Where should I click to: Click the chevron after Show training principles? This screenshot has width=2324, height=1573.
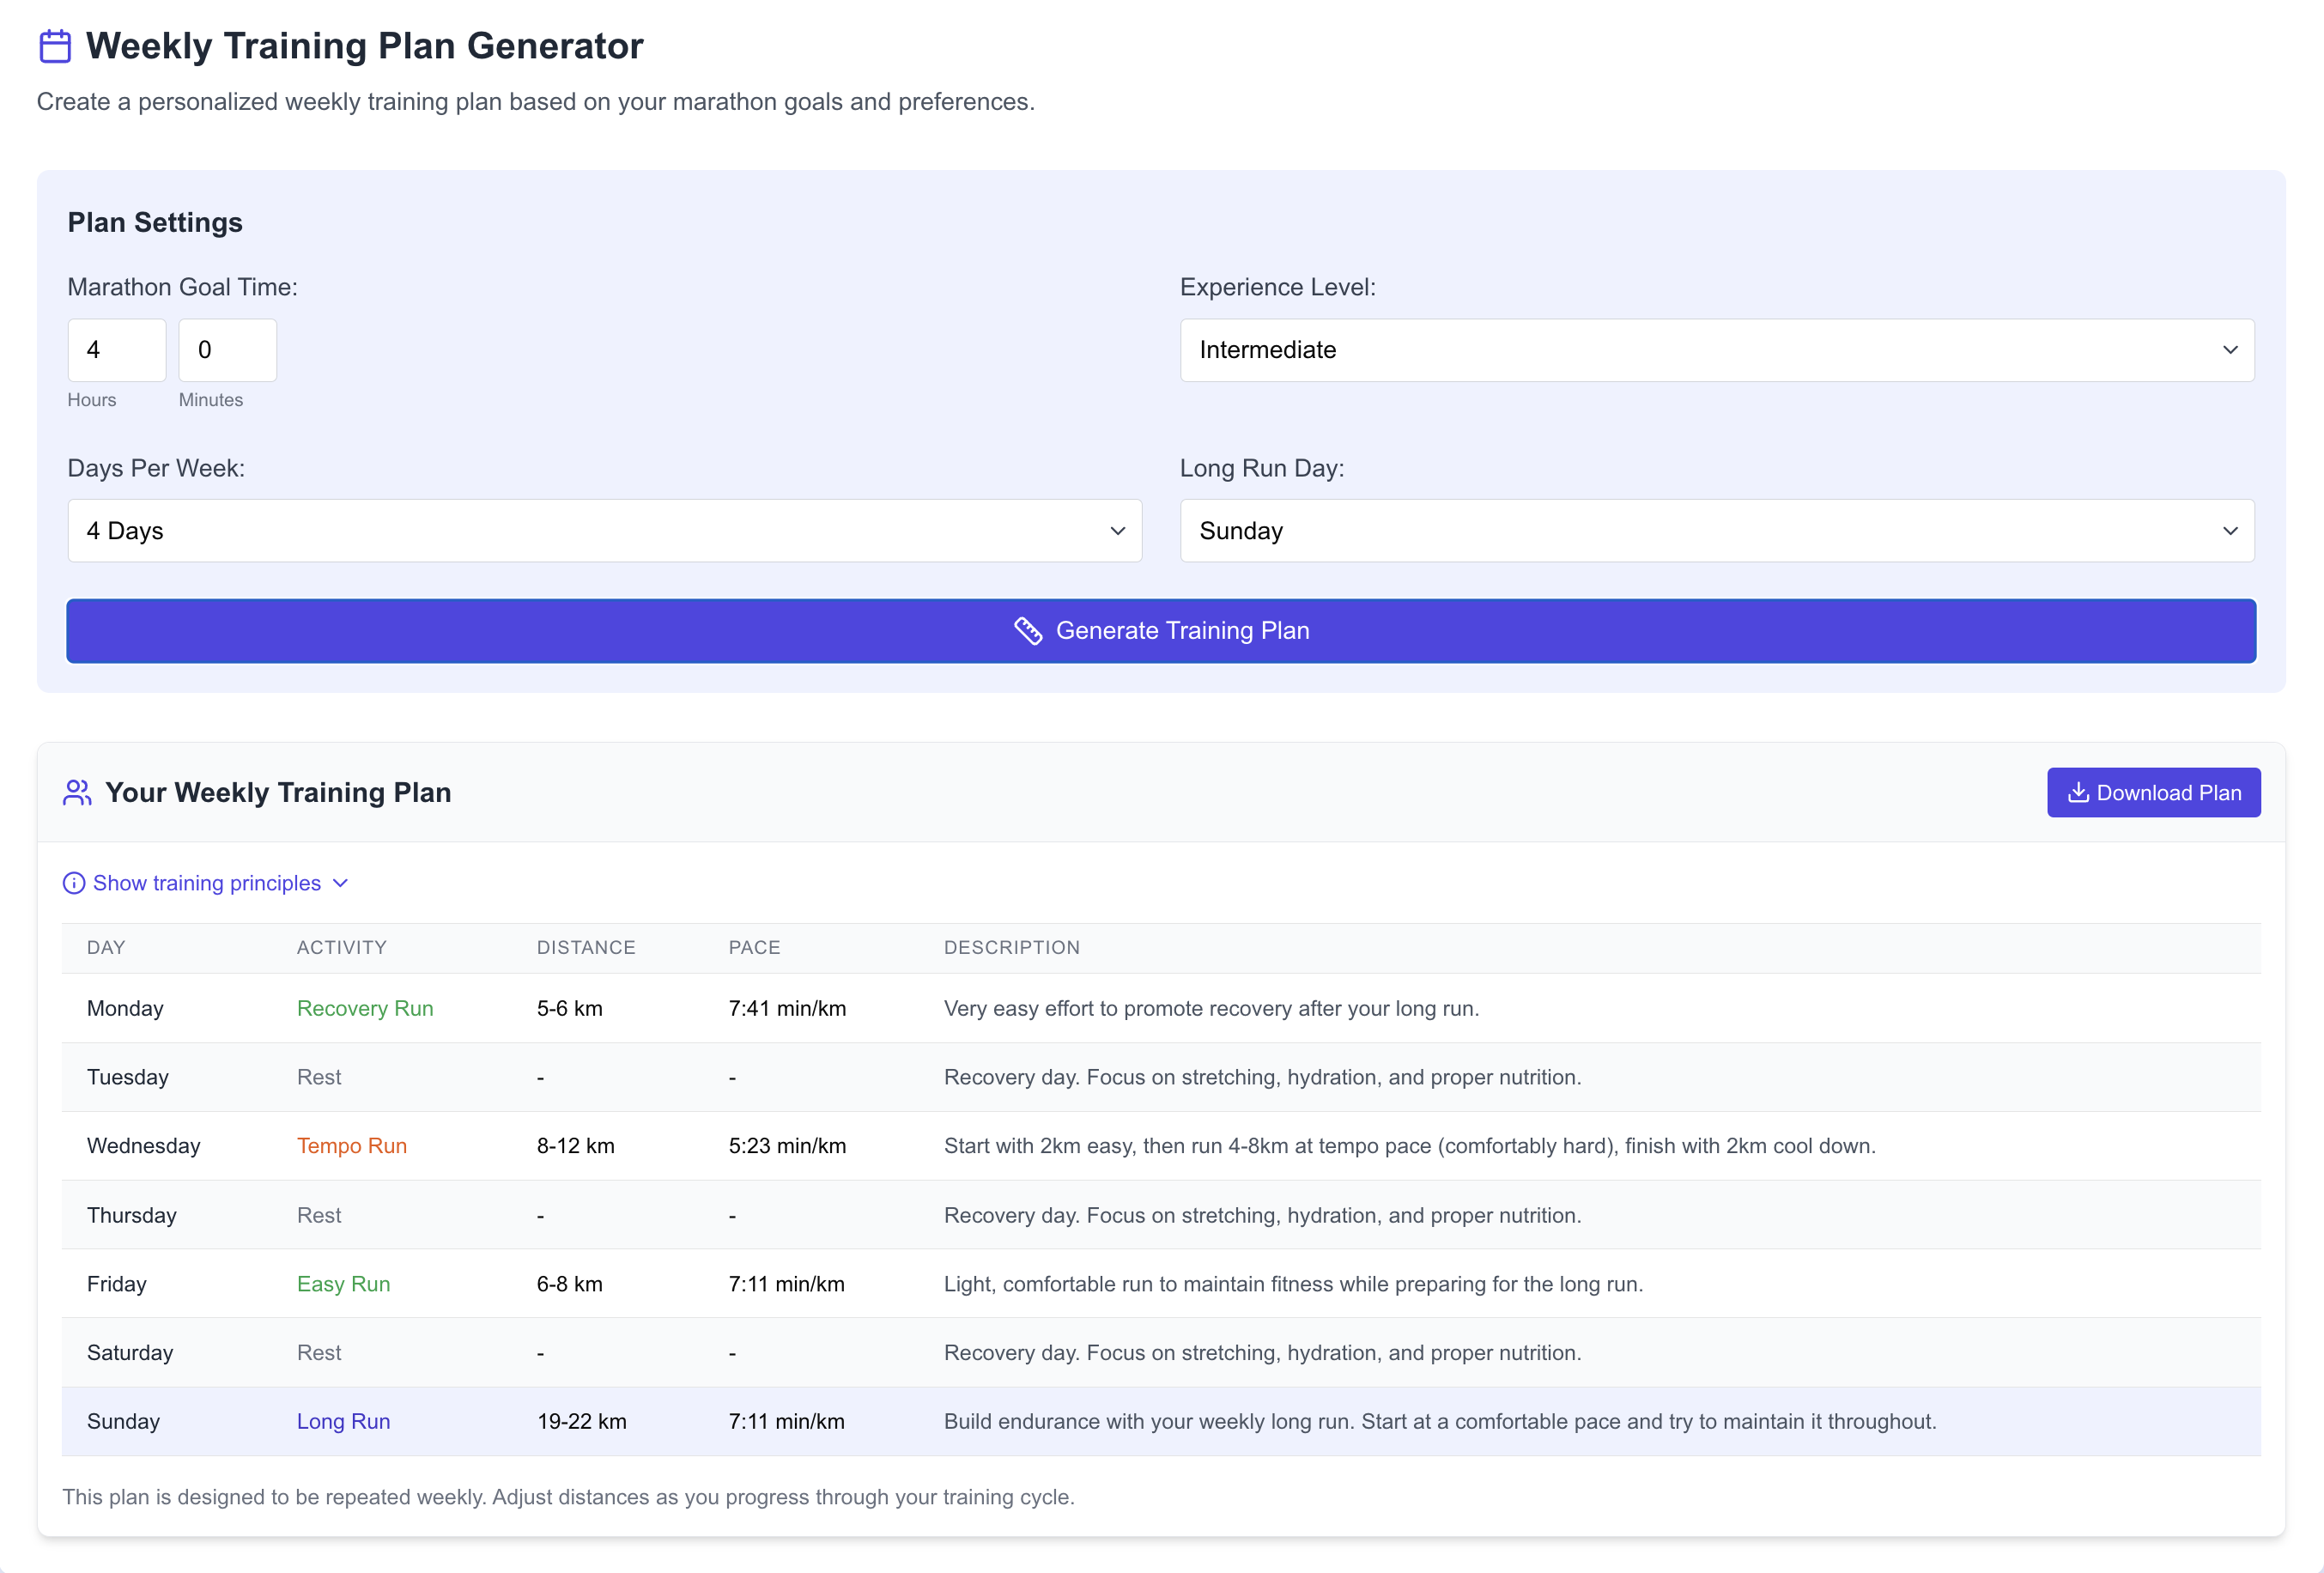[x=340, y=883]
